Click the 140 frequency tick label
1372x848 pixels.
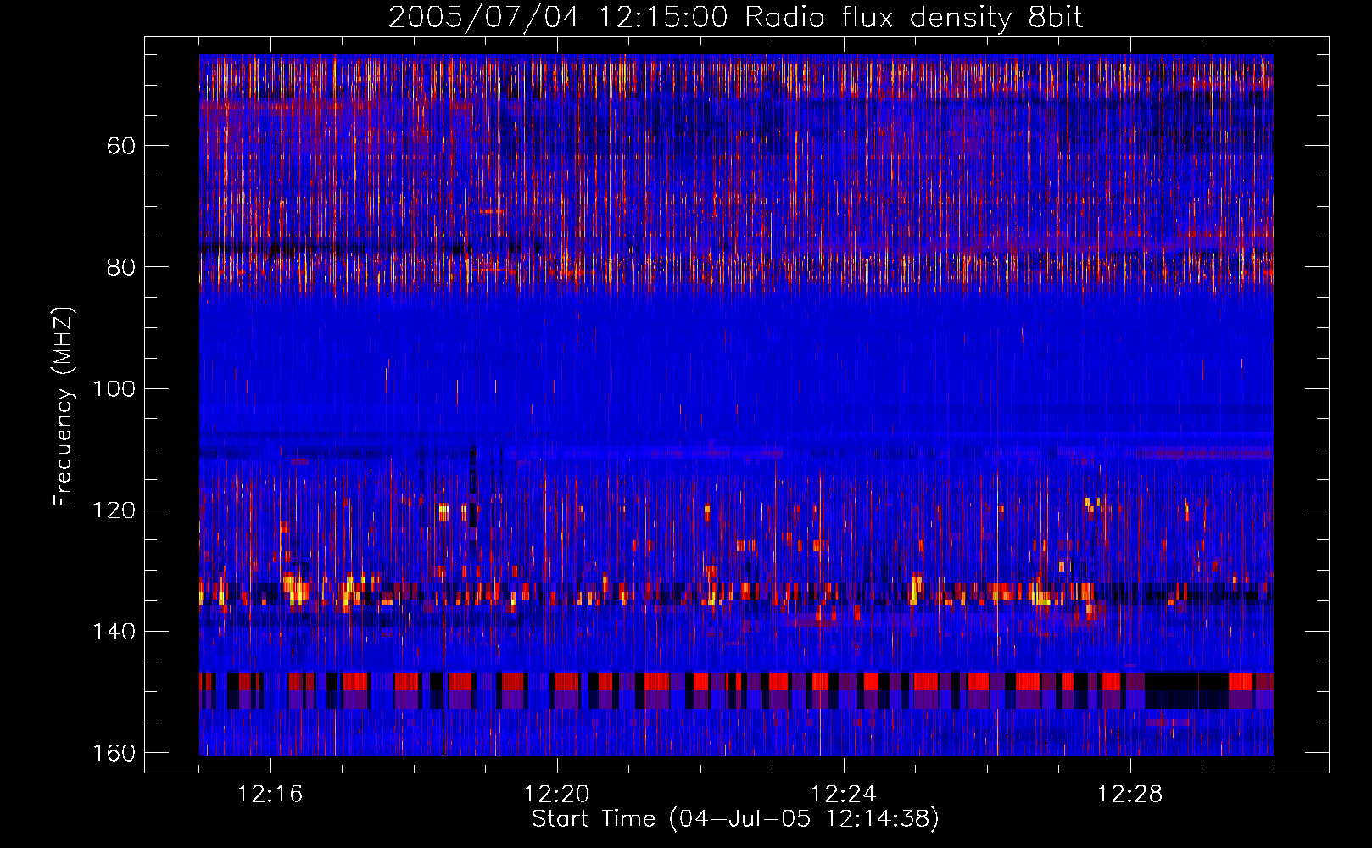click(114, 632)
